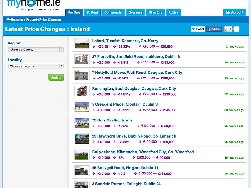Click the myhome.ie logo
This screenshot has height=188, width=251.
point(33,5)
